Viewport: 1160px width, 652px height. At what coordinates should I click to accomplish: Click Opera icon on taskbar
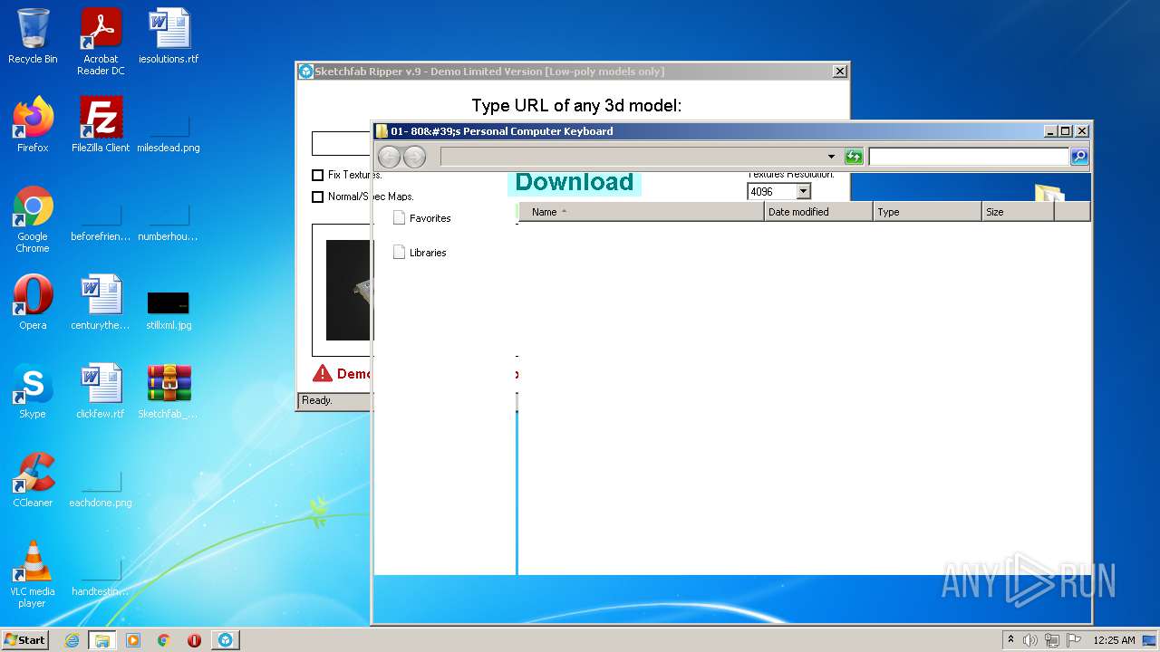[194, 640]
